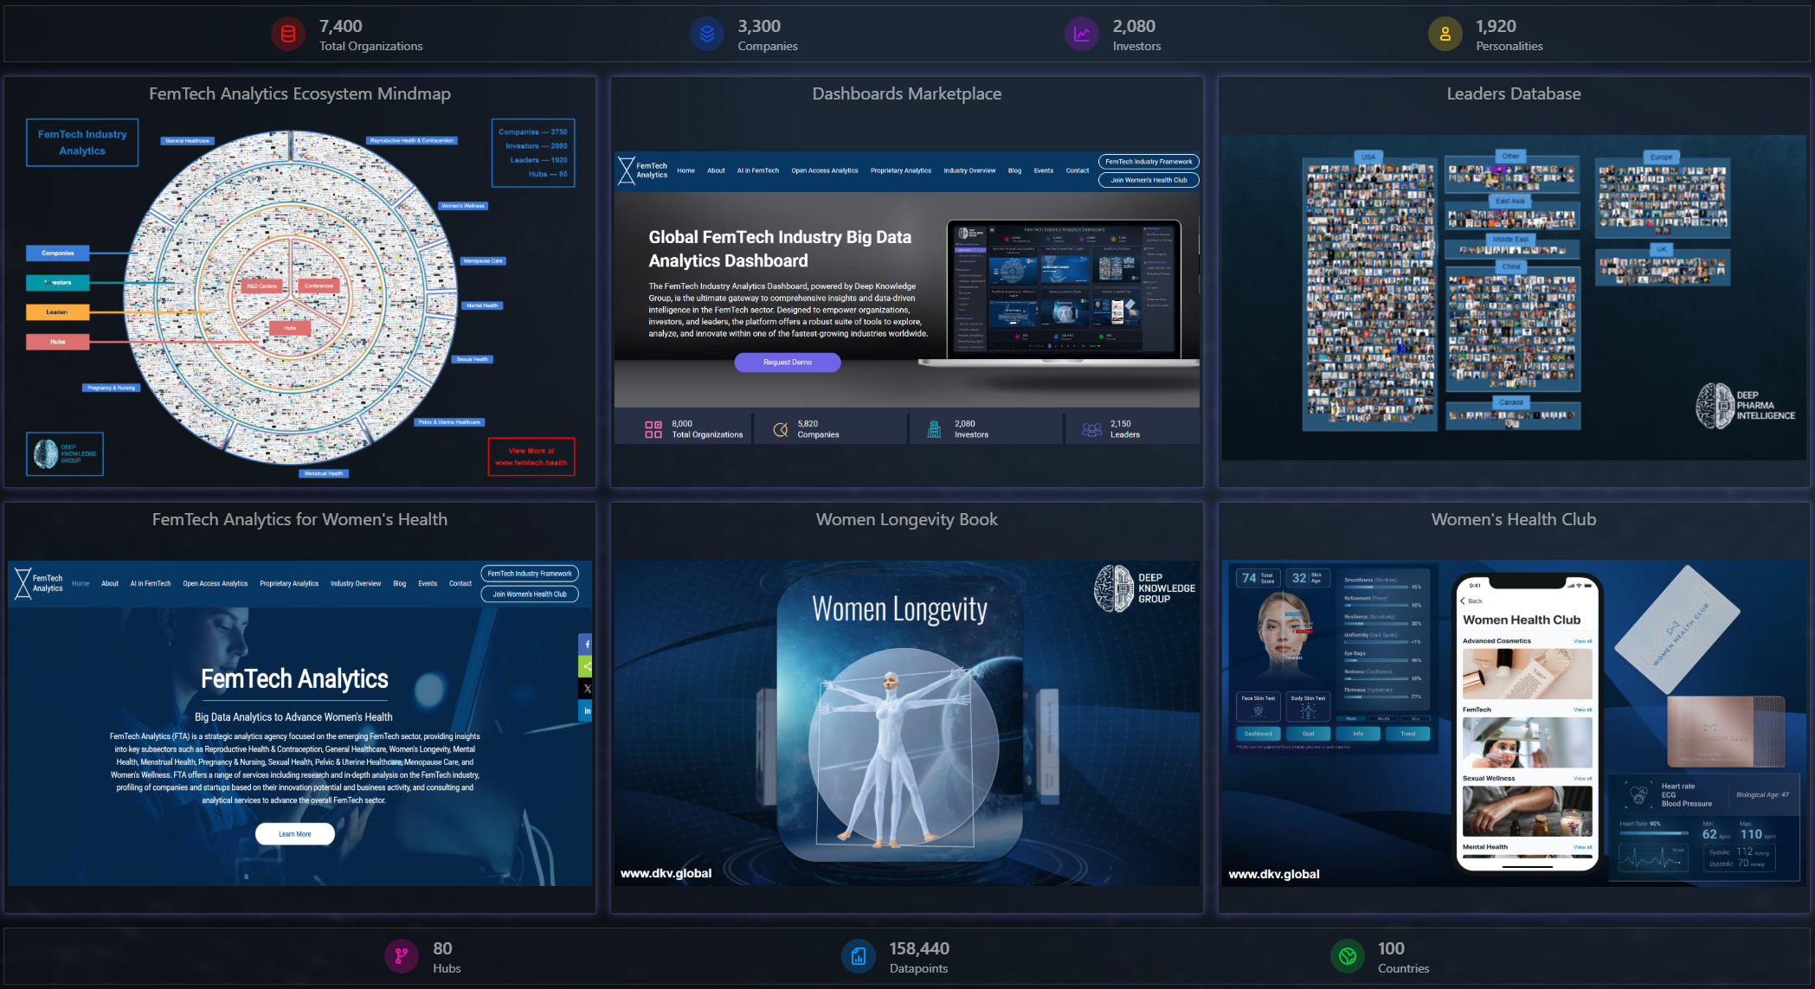The height and width of the screenshot is (989, 1815).
Task: Click the blue Companies layers icon
Action: coord(706,35)
